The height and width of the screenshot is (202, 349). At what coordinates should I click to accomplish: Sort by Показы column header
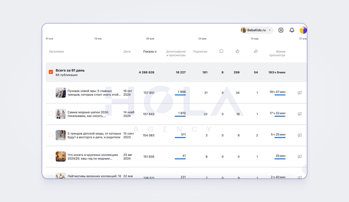tap(150, 51)
